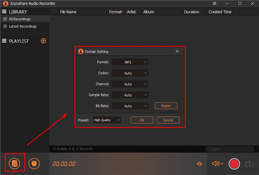Viewport: 259px width, 175px height.
Task: Open the Codec dropdown
Action: pos(130,73)
